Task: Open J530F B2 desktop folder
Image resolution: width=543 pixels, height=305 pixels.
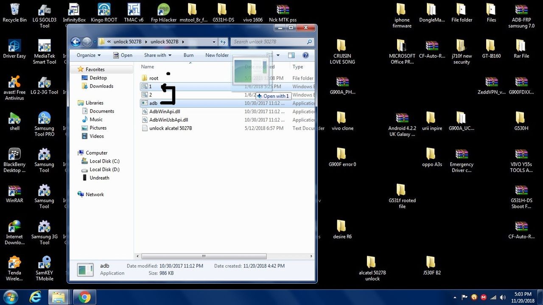Action: (431, 266)
